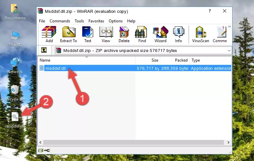
Task: Start the VirusScan tool
Action: point(200,34)
